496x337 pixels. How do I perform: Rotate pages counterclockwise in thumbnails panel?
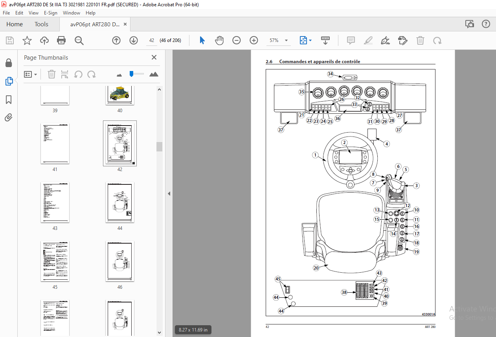click(79, 74)
